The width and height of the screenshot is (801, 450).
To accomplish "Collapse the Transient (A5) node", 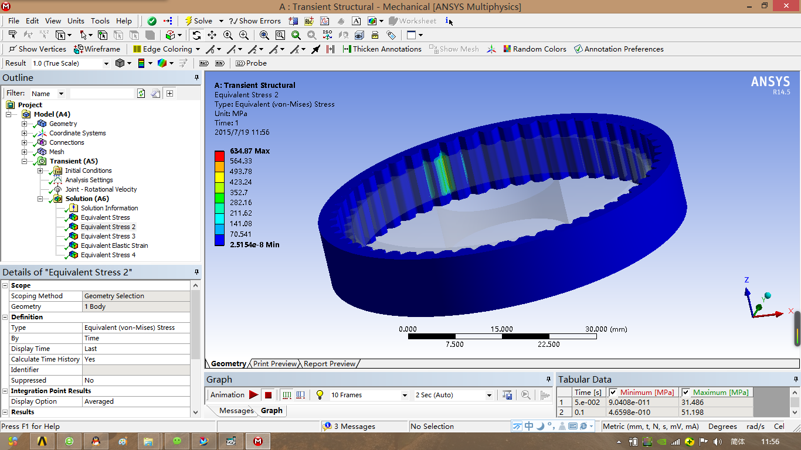I will [x=25, y=161].
